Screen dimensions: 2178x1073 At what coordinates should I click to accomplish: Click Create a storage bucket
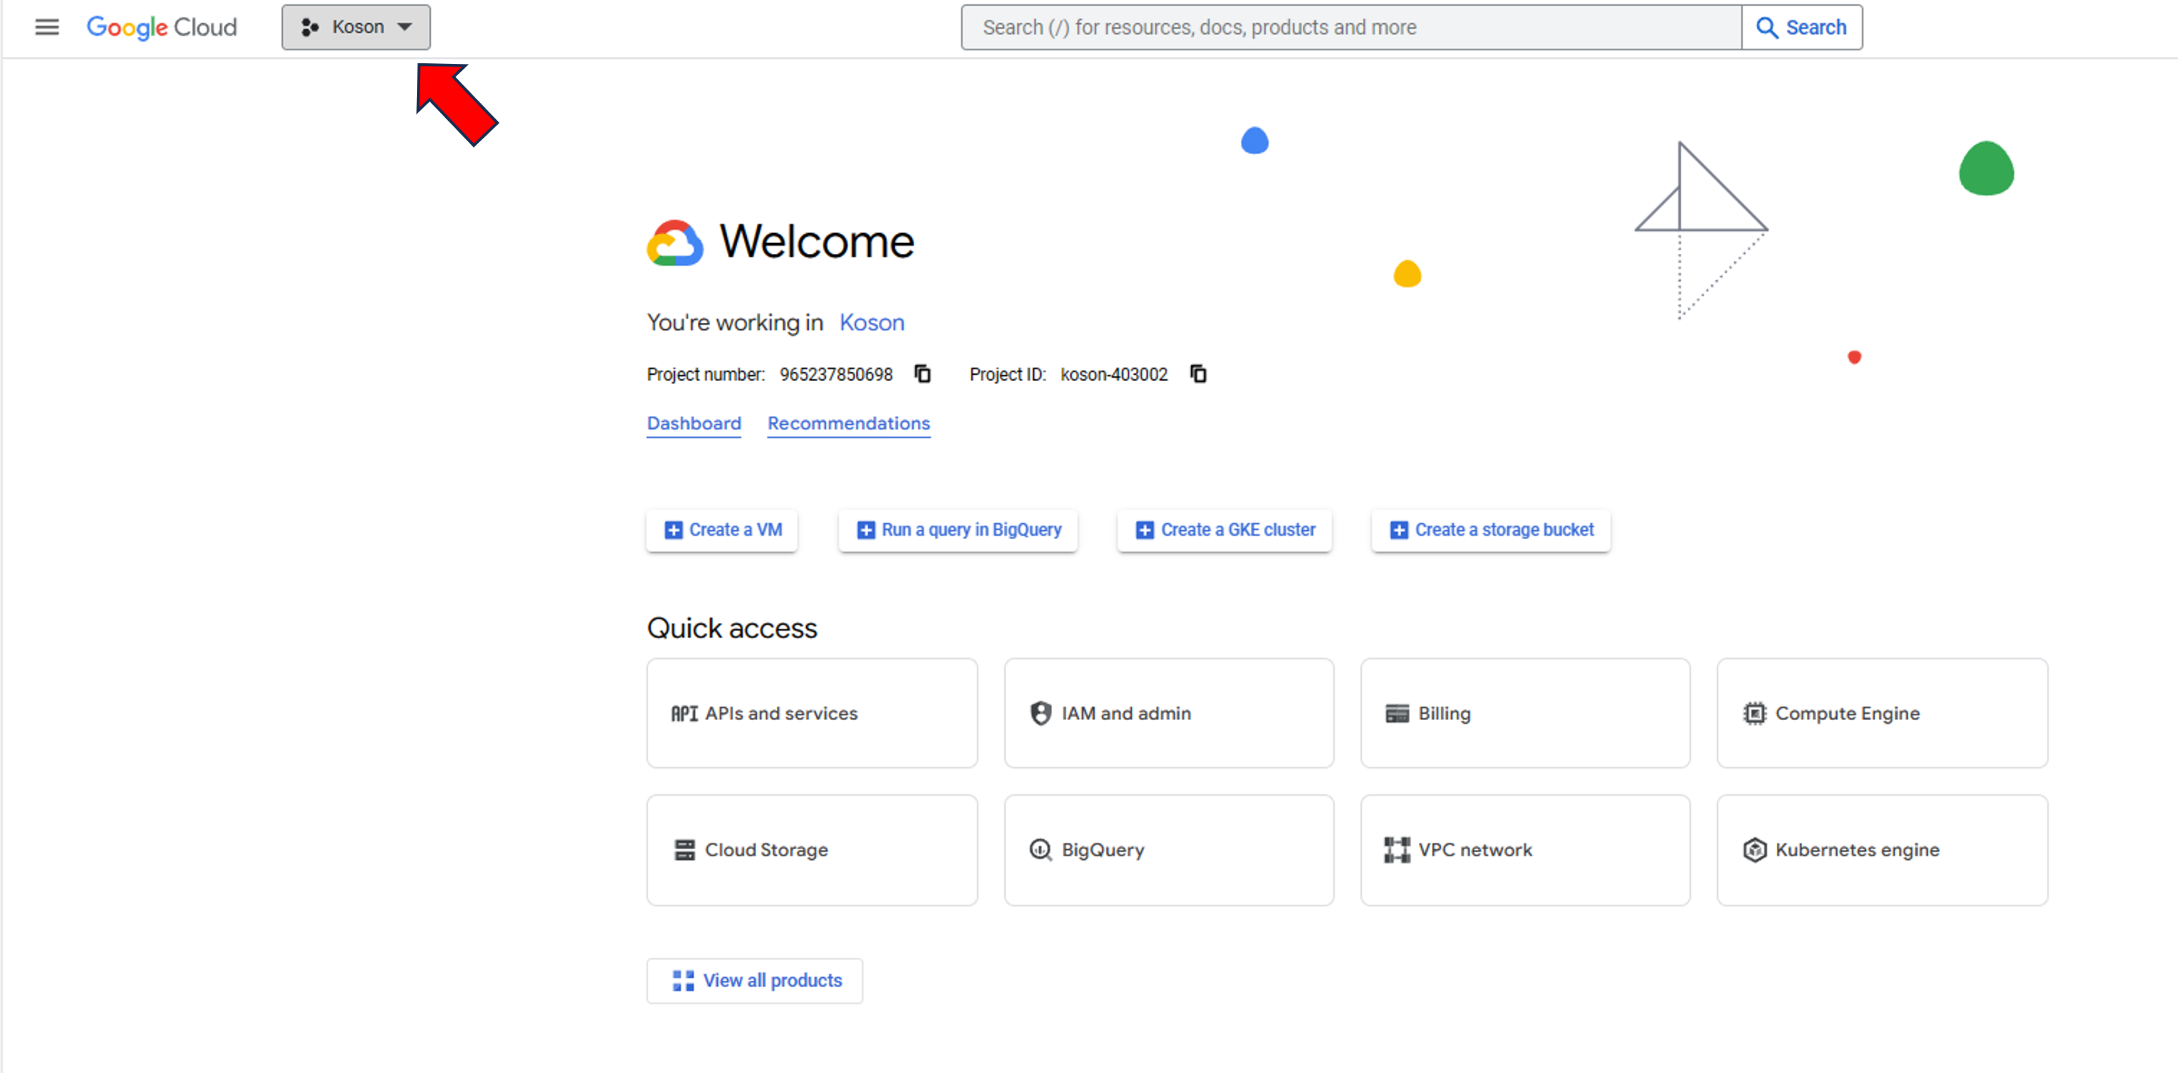pos(1491,530)
